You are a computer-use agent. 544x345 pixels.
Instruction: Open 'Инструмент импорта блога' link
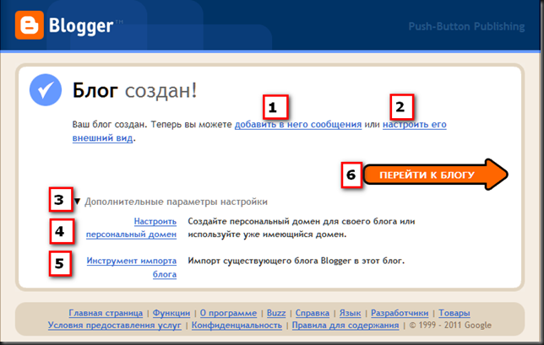(132, 267)
